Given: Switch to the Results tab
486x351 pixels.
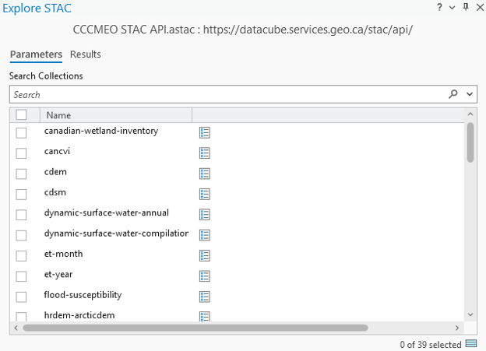Looking at the screenshot, I should (86, 54).
